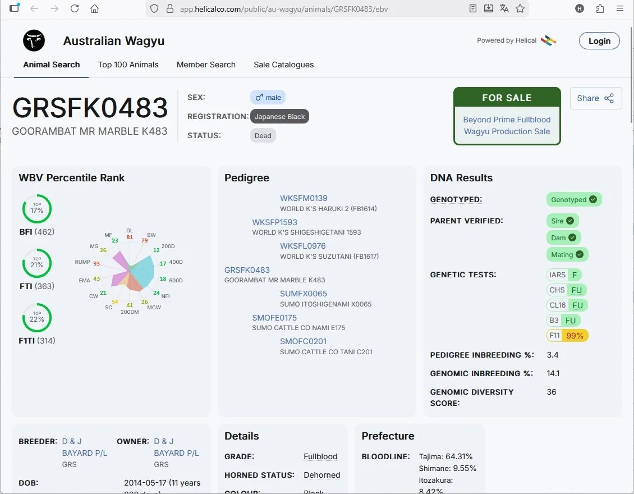The height and width of the screenshot is (494, 634).
Task: Open the Top 100 Animals tab
Action: click(x=128, y=65)
